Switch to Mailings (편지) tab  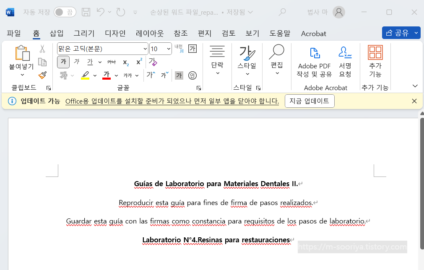pyautogui.click(x=204, y=33)
